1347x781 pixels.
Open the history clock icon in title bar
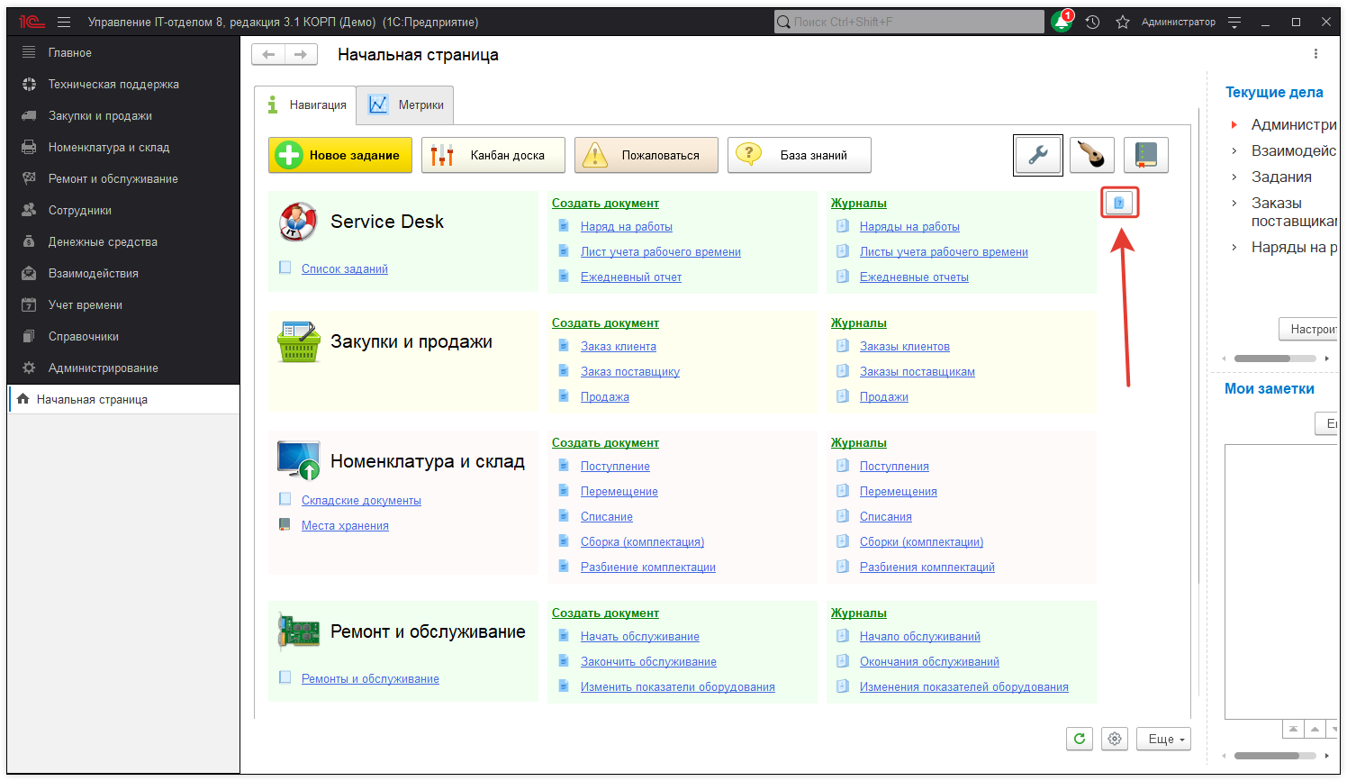[x=1091, y=21]
